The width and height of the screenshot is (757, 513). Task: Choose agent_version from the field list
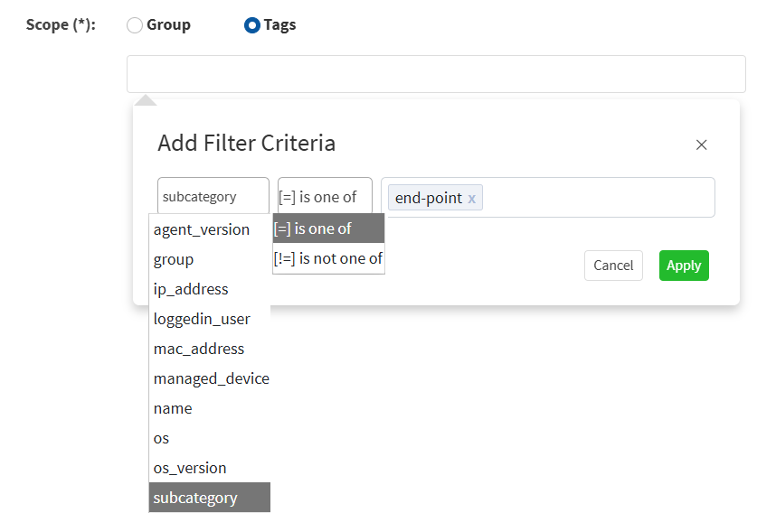click(201, 229)
